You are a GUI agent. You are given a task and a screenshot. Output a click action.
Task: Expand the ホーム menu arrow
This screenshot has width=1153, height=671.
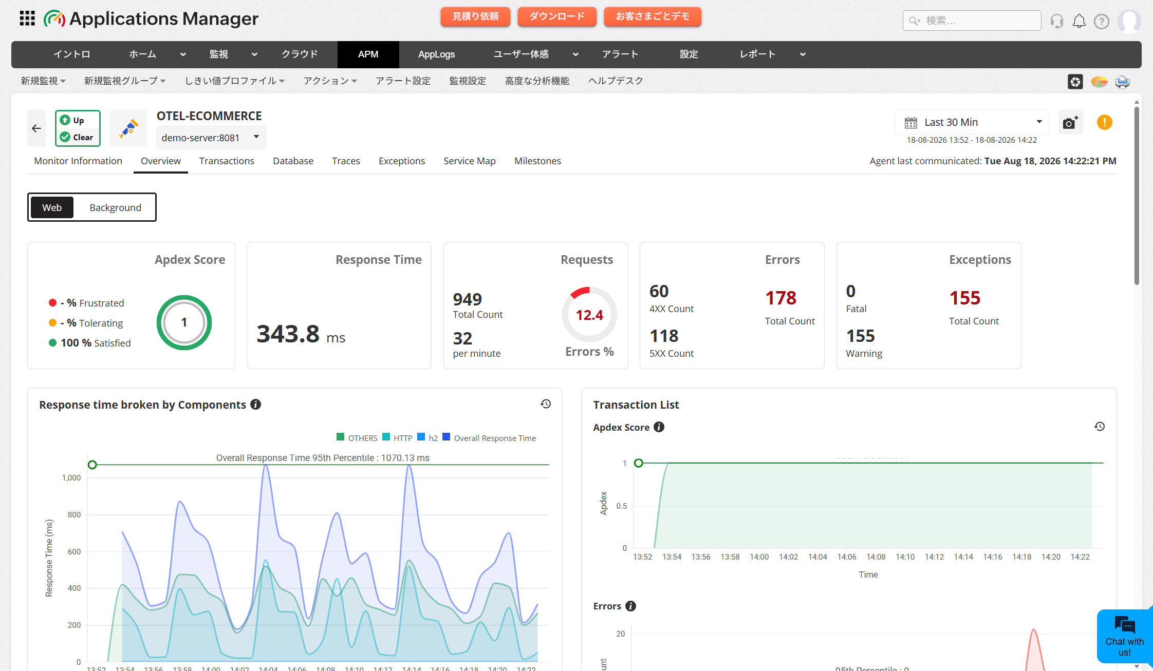tap(183, 54)
